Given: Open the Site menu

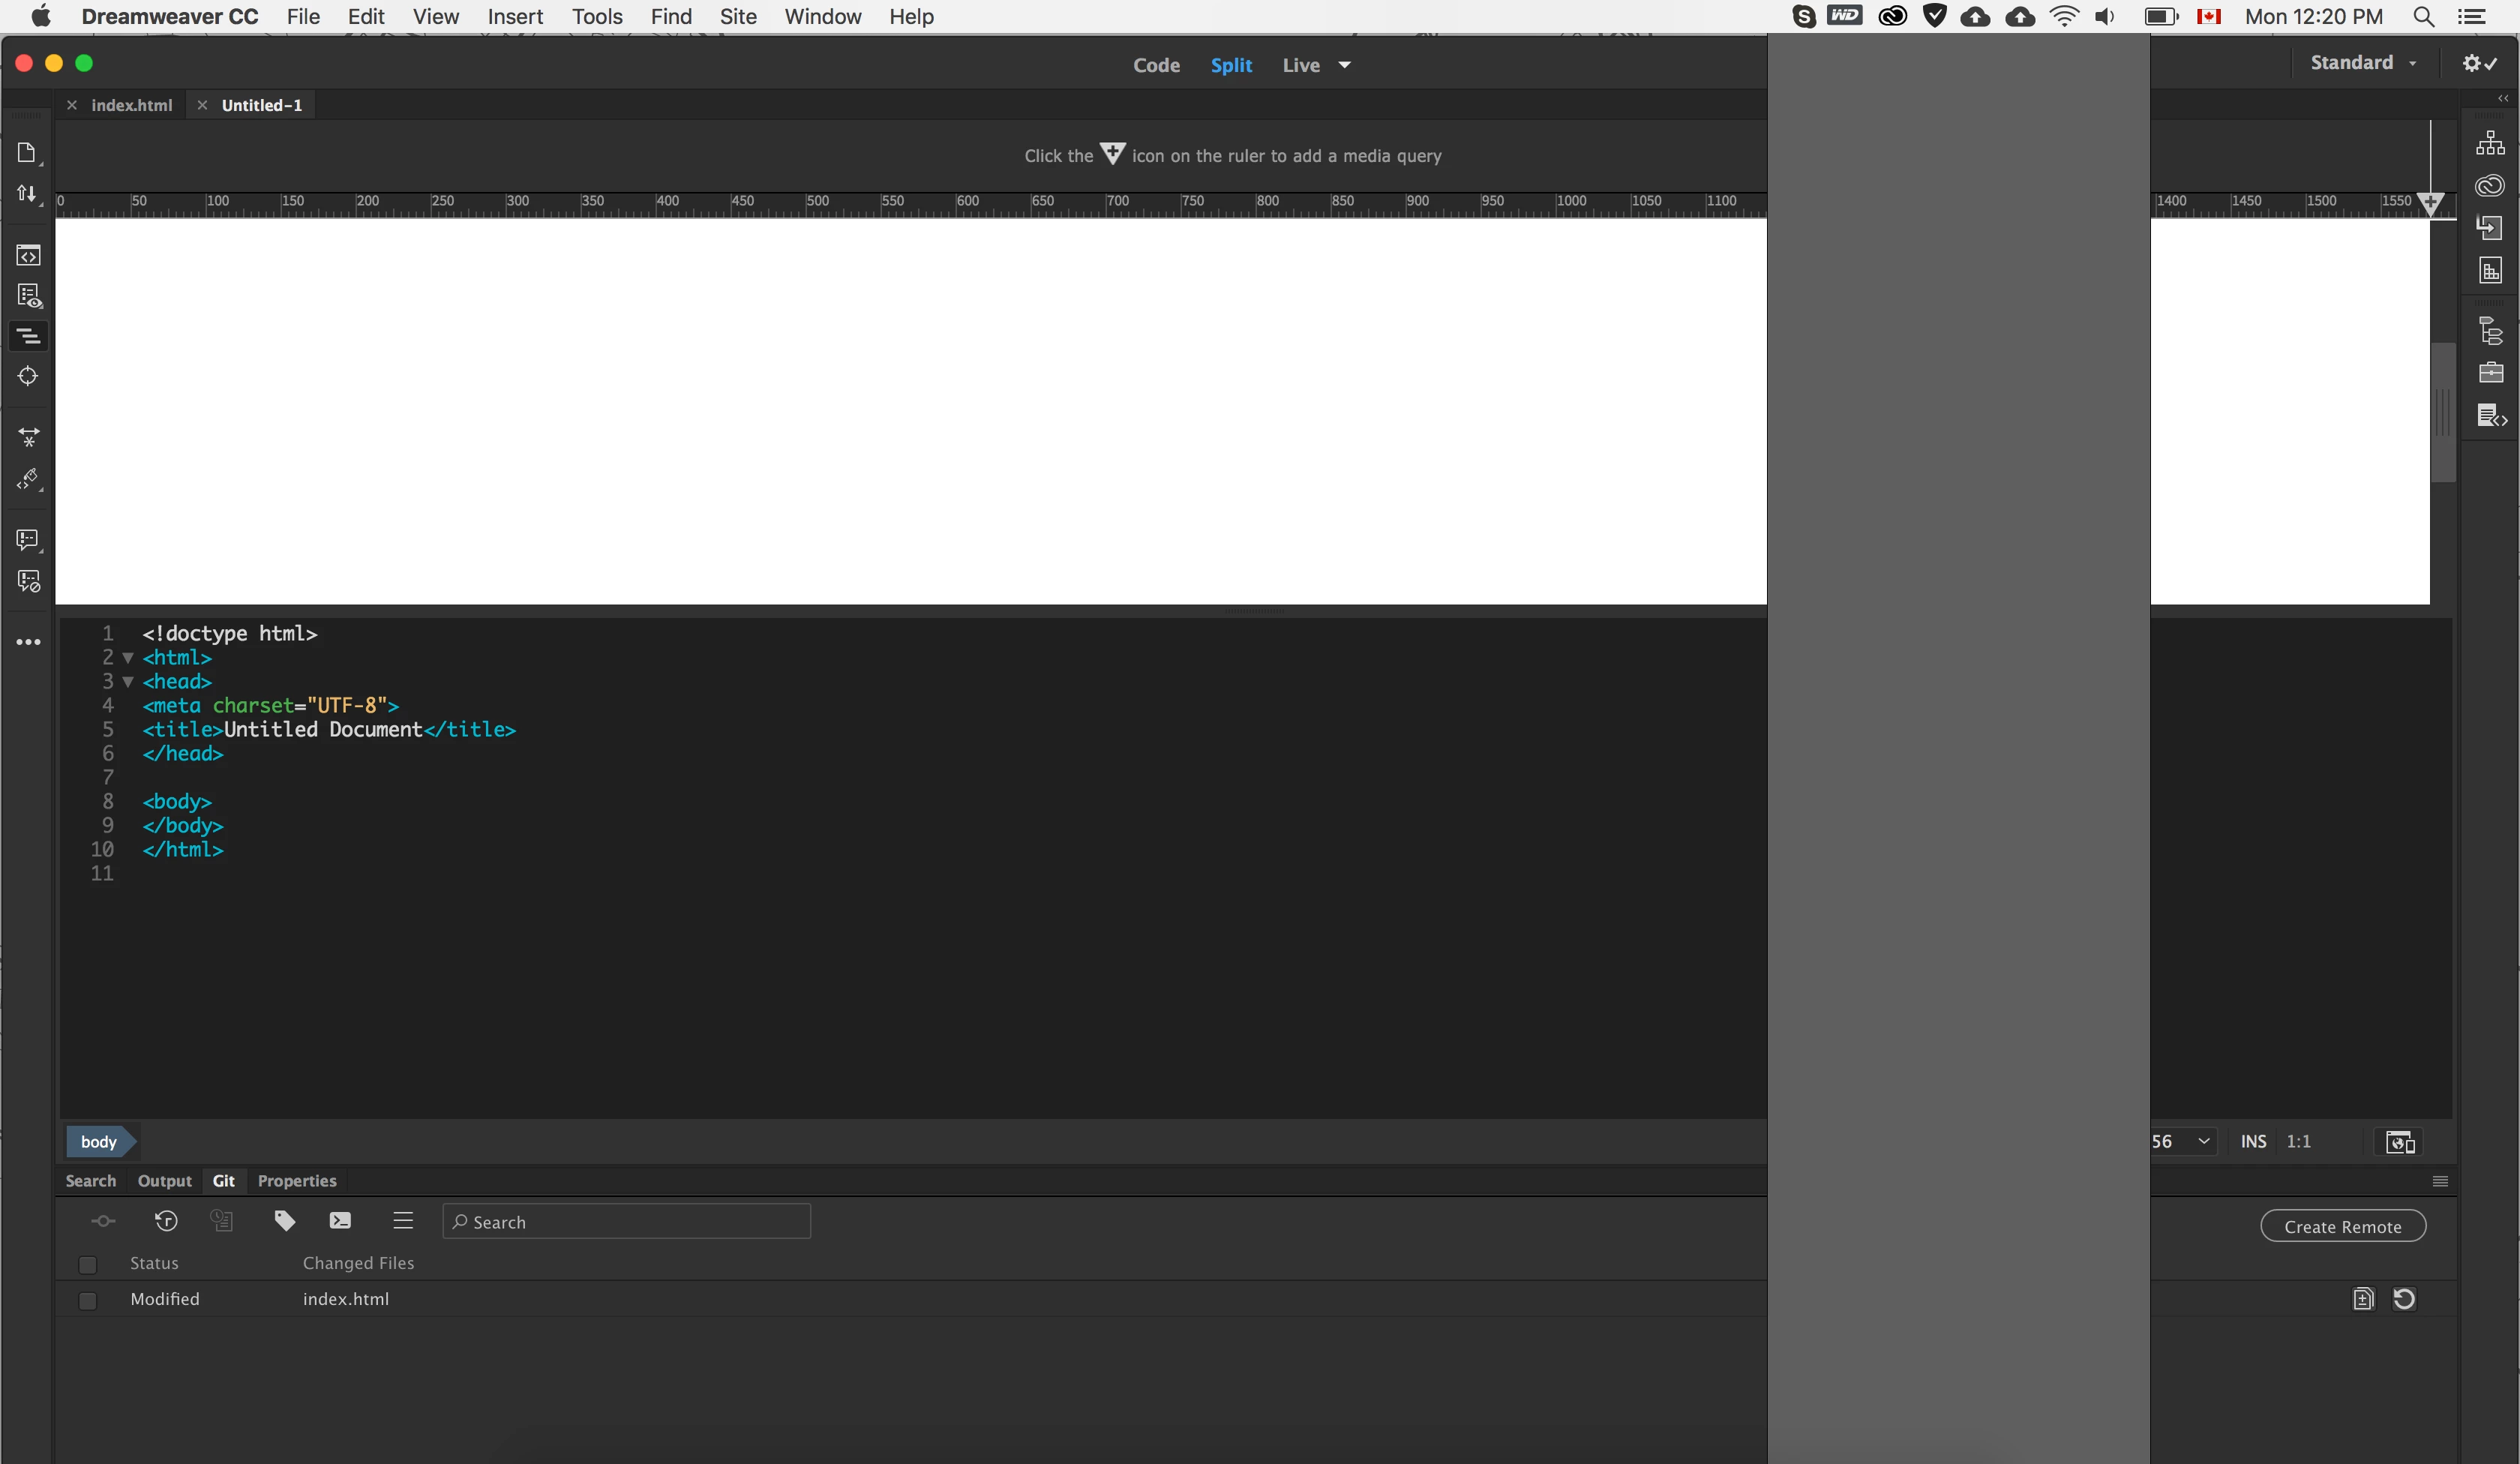Looking at the screenshot, I should (737, 16).
